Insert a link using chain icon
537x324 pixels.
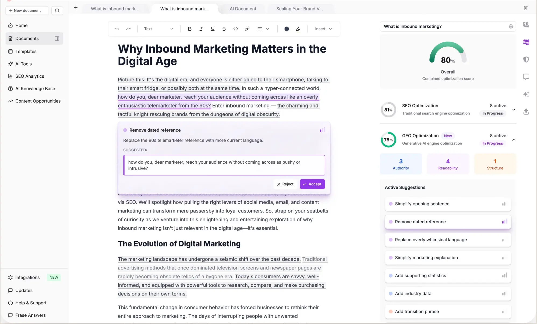247,29
